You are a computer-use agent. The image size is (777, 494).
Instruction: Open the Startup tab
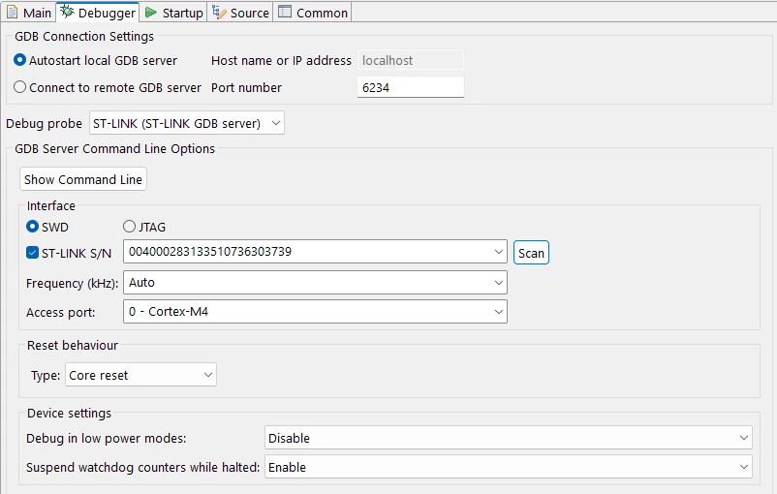point(173,13)
